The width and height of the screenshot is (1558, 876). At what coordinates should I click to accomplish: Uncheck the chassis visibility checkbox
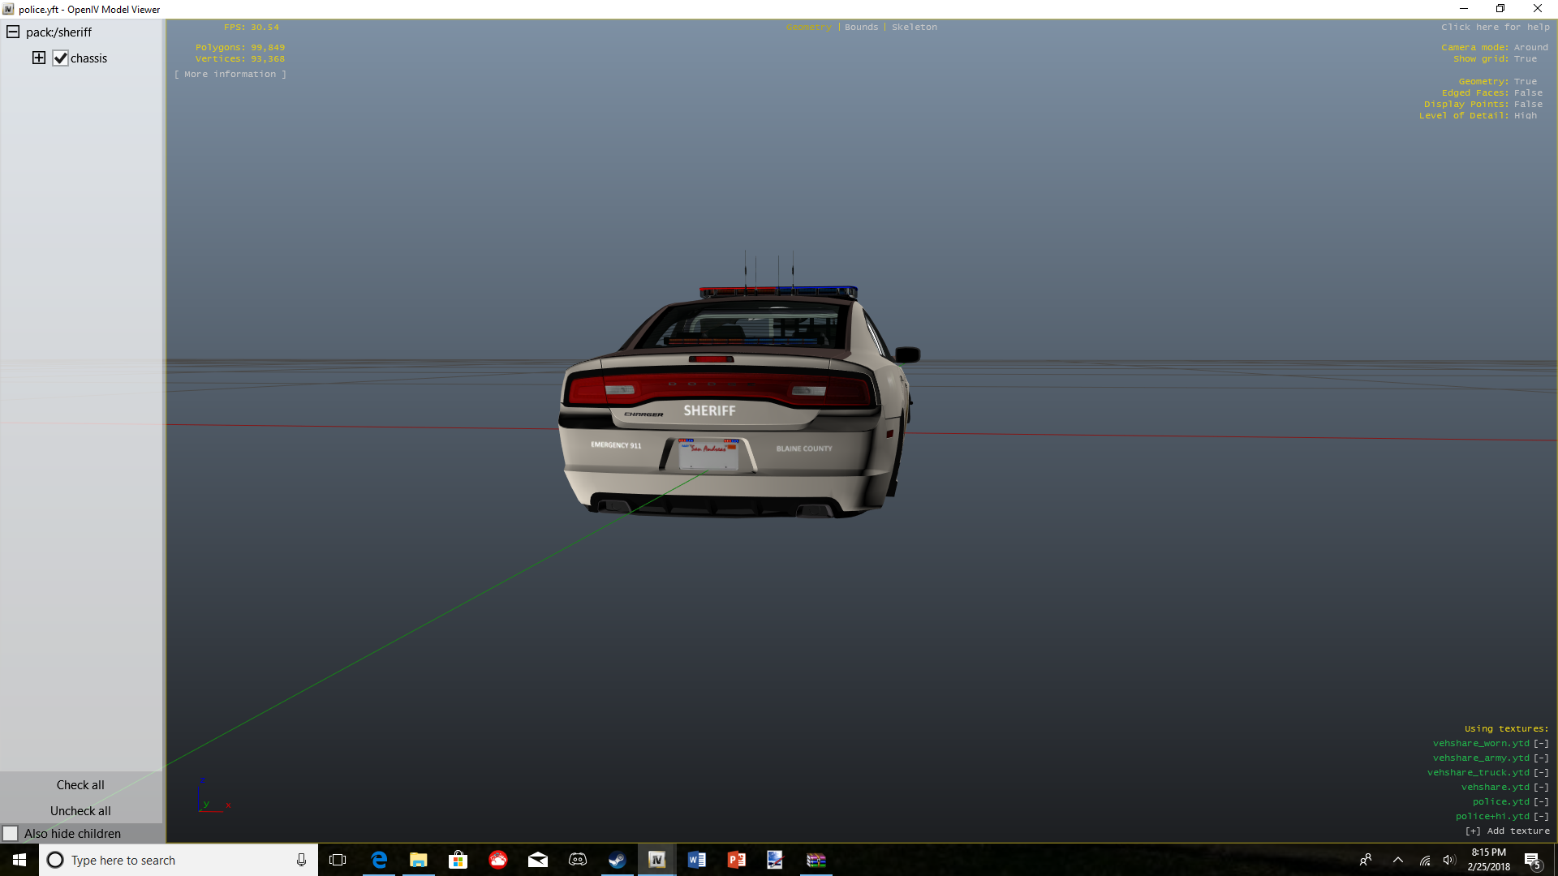[60, 58]
